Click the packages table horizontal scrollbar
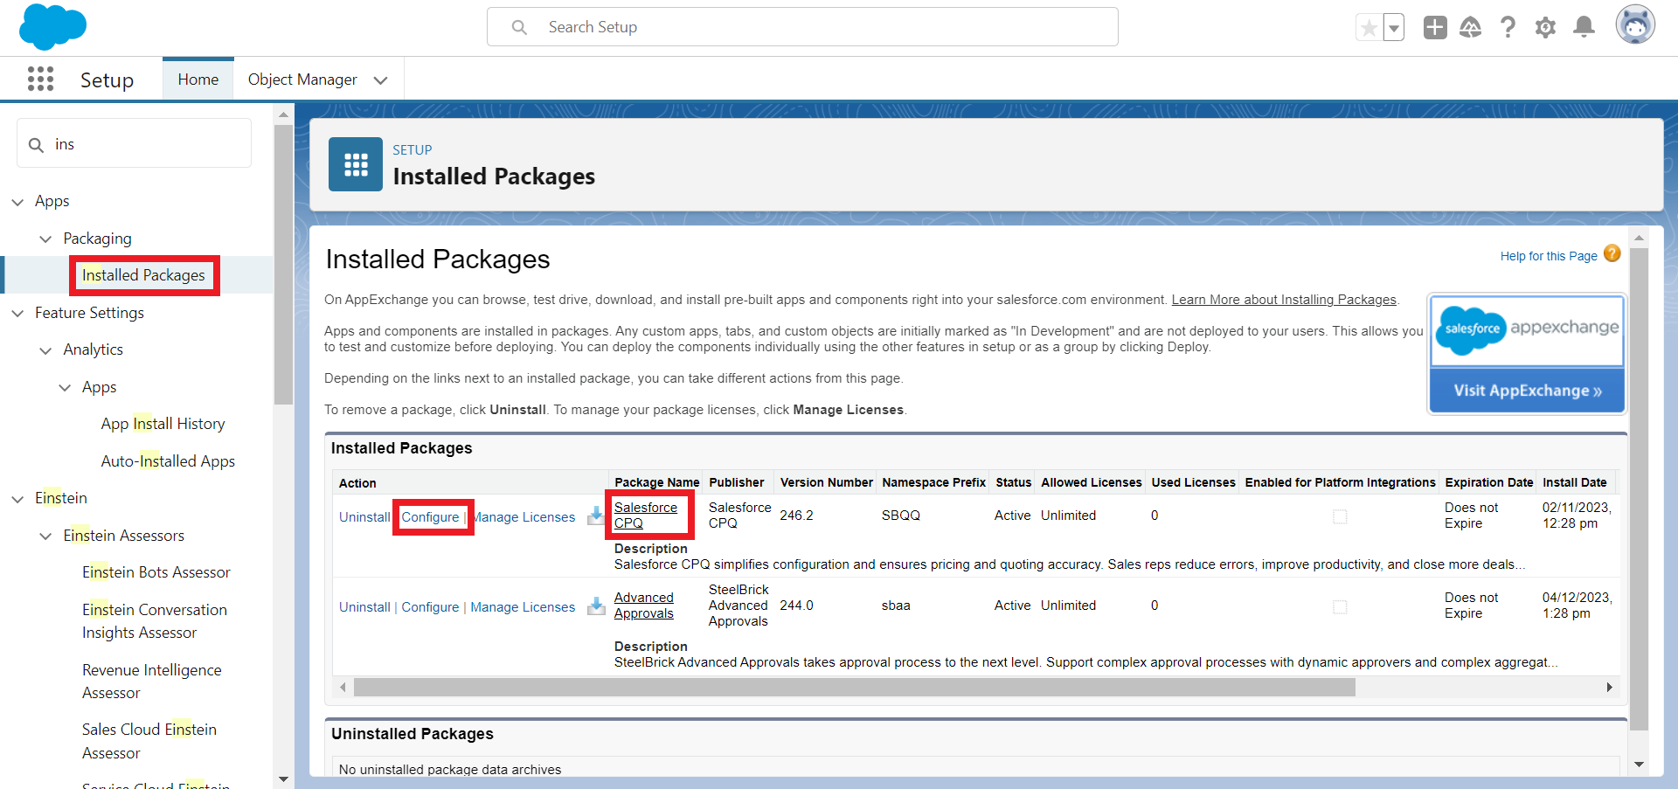The image size is (1678, 789). tap(854, 688)
